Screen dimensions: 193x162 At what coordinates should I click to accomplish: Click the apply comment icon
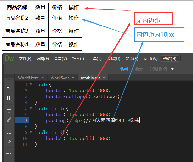9,132
